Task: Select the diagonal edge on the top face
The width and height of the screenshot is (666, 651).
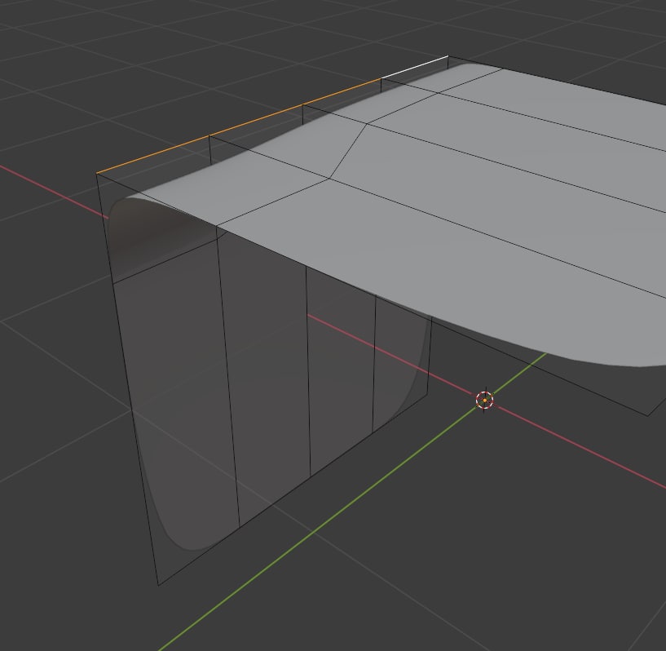Action: click(348, 151)
